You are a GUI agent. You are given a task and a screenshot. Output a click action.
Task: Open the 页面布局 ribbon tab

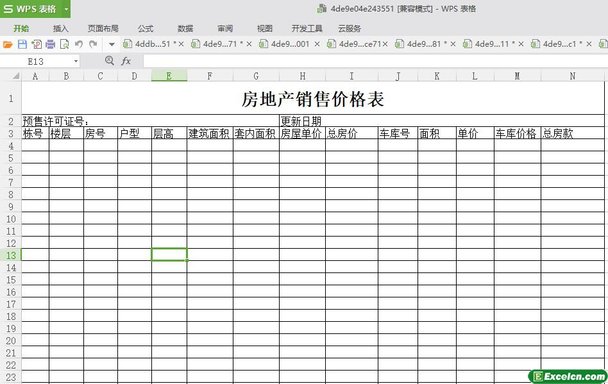click(103, 29)
